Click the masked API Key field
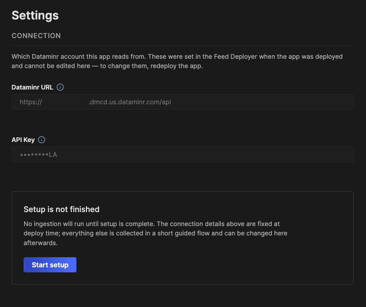 [183, 154]
